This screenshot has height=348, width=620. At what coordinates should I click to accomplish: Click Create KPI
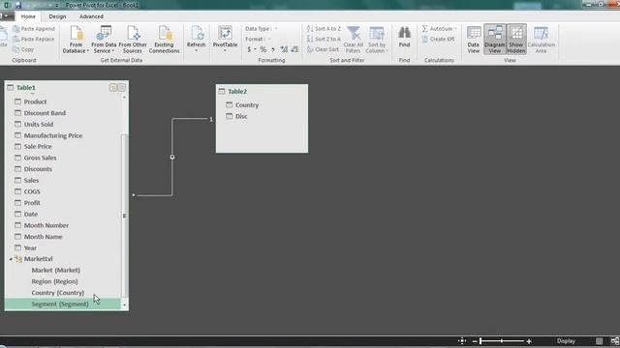pos(438,39)
